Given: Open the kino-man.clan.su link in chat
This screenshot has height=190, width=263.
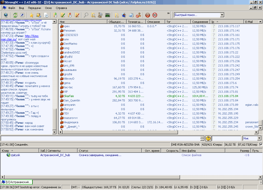Looking at the screenshot, I should point(20,37).
